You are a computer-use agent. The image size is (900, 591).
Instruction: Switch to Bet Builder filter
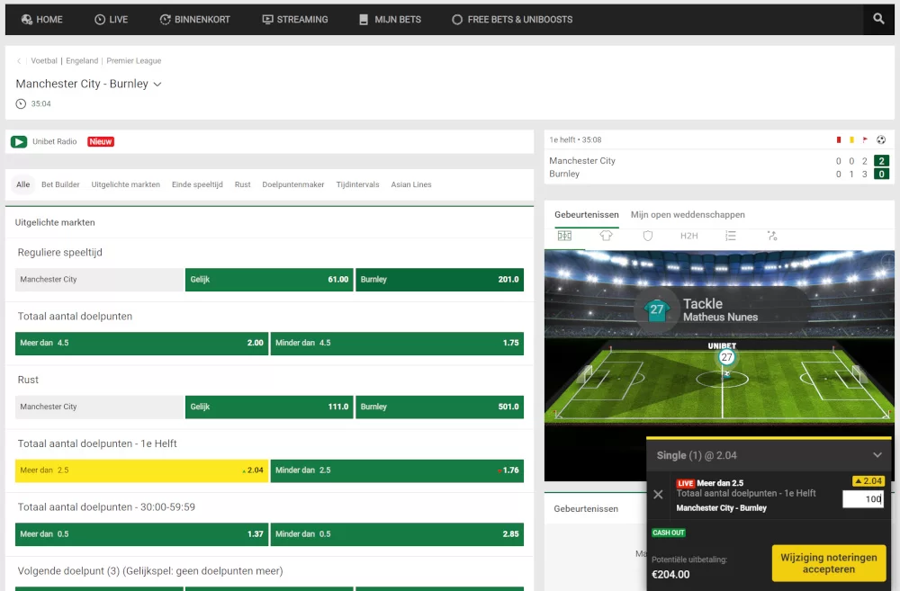click(60, 184)
